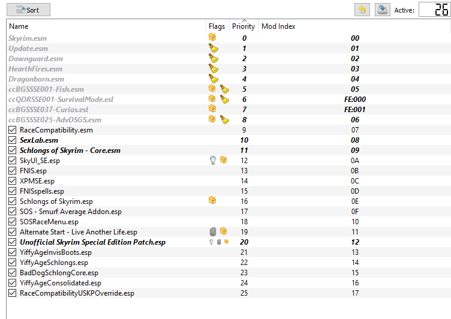
Task: Toggle the FNIS.esp checkbox
Action: (x=12, y=171)
